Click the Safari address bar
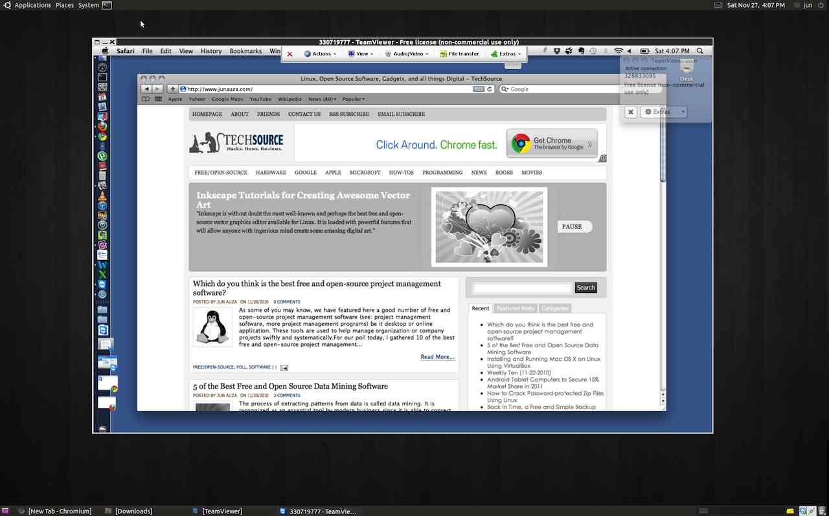 click(x=336, y=89)
